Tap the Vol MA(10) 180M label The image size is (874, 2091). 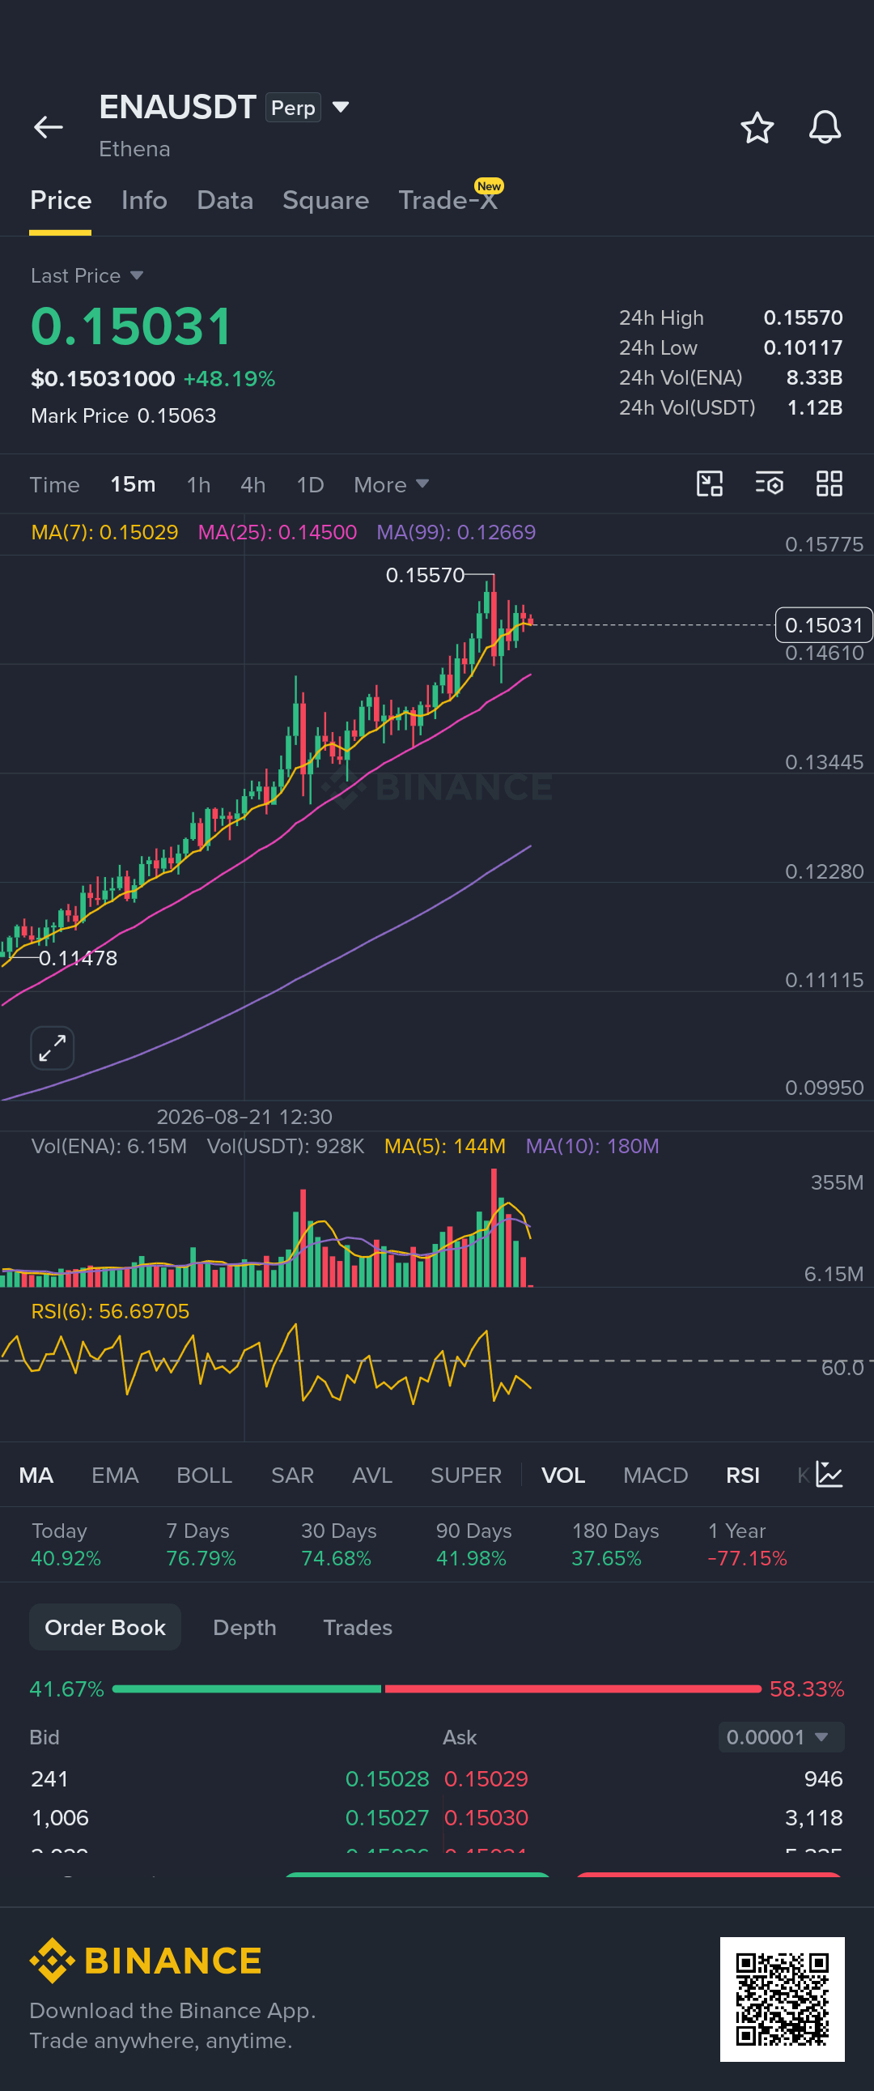pos(592,1146)
